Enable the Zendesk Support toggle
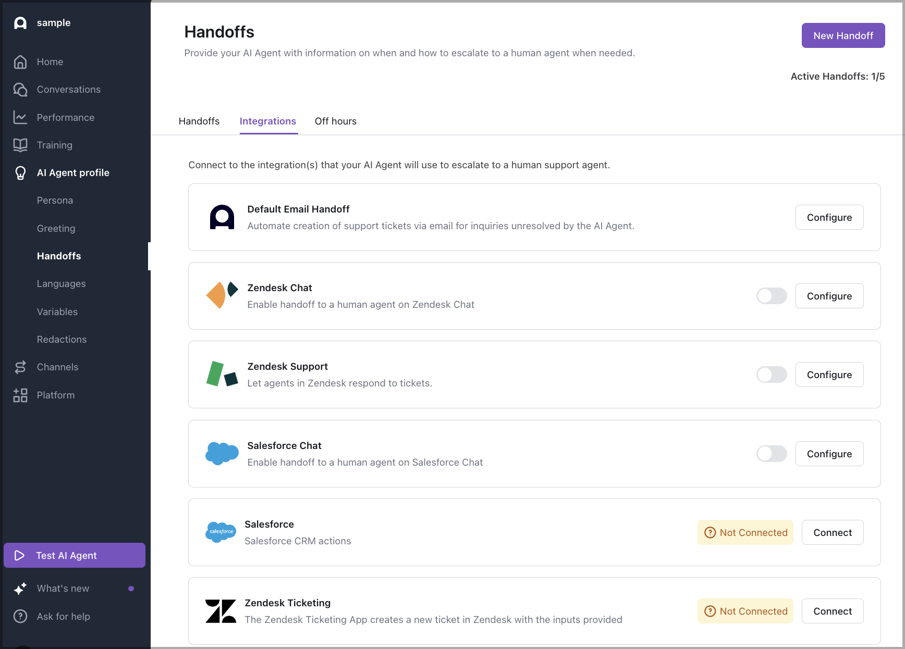The height and width of the screenshot is (649, 905). pos(772,375)
